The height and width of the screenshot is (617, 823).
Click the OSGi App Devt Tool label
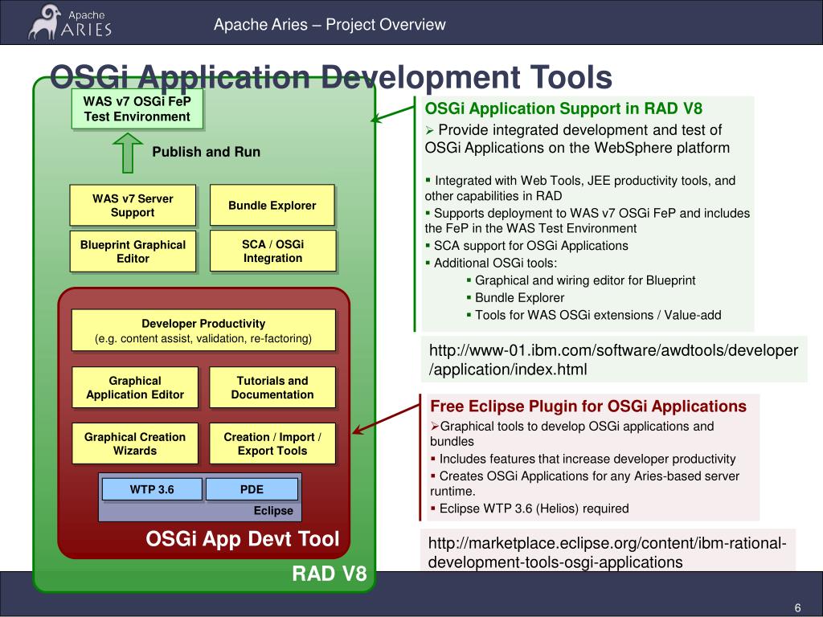[x=242, y=539]
